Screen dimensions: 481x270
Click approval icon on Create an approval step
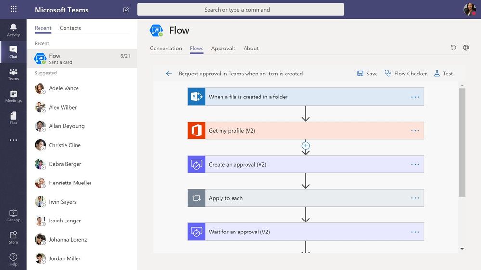click(196, 164)
